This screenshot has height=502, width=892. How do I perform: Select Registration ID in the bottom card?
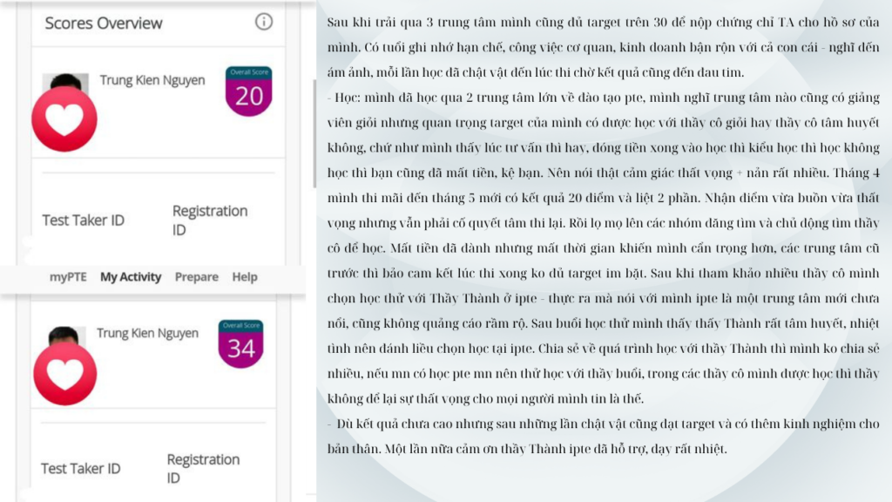click(203, 469)
